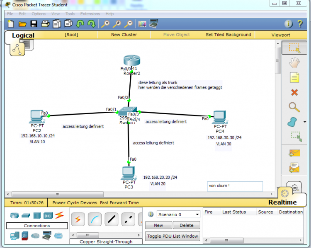Zoom out with minus magnifier
The height and width of the screenshot is (248, 311).
point(129,24)
